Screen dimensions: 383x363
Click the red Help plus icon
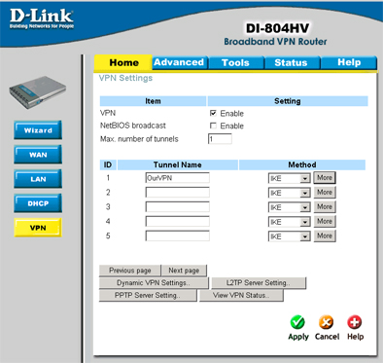coord(355,322)
